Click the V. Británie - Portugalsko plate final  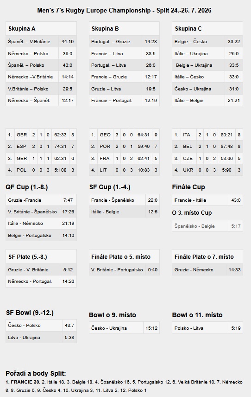(124, 269)
